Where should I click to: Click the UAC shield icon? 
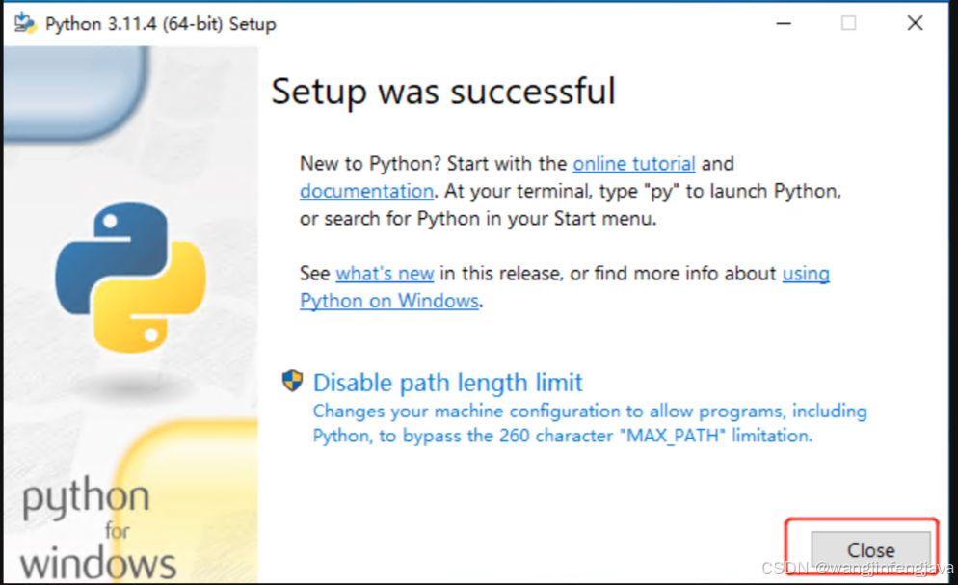(x=292, y=381)
